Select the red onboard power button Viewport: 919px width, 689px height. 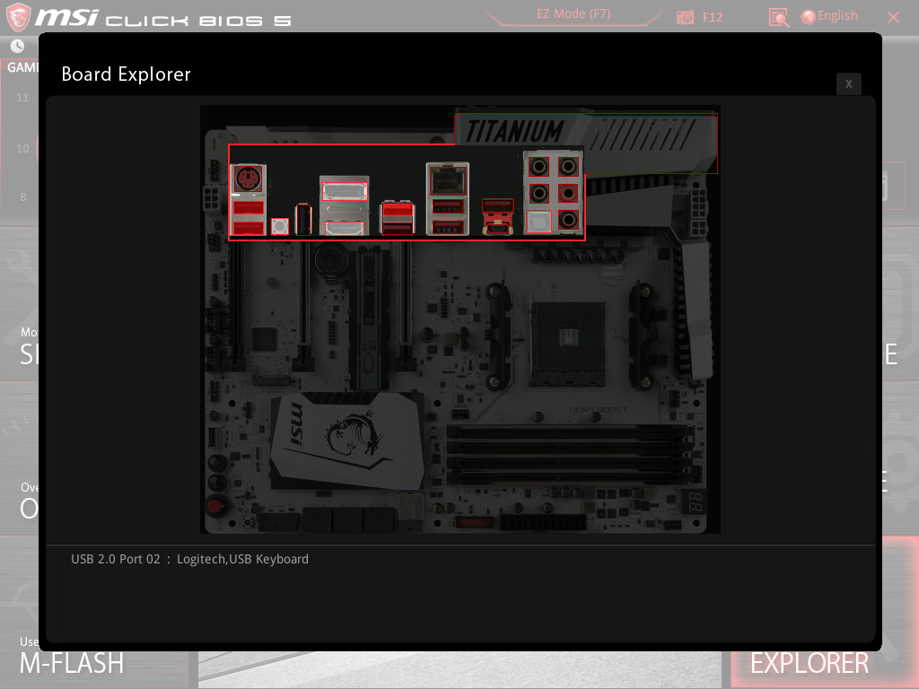coord(215,506)
